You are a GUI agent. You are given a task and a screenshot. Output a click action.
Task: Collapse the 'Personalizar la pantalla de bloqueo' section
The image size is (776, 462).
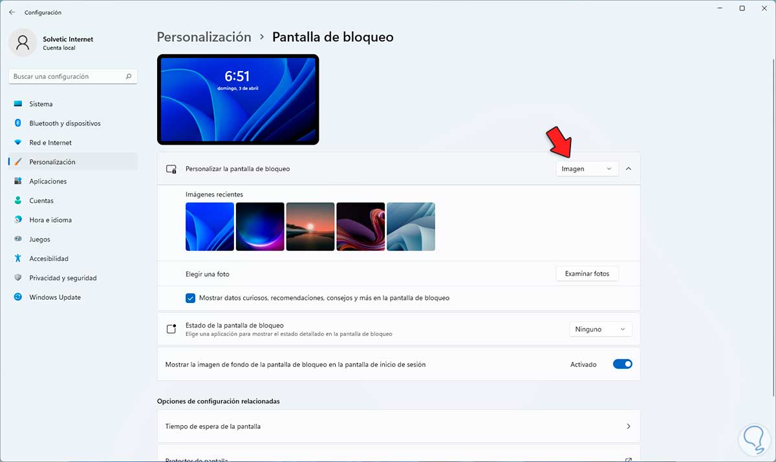(629, 169)
